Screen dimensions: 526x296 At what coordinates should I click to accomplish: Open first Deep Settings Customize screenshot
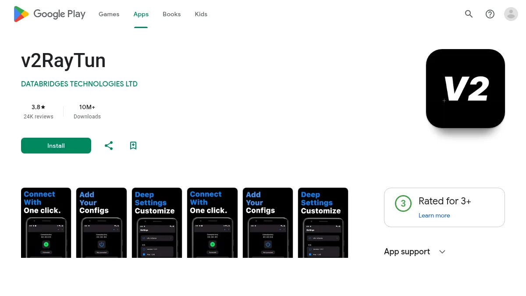[x=157, y=223]
